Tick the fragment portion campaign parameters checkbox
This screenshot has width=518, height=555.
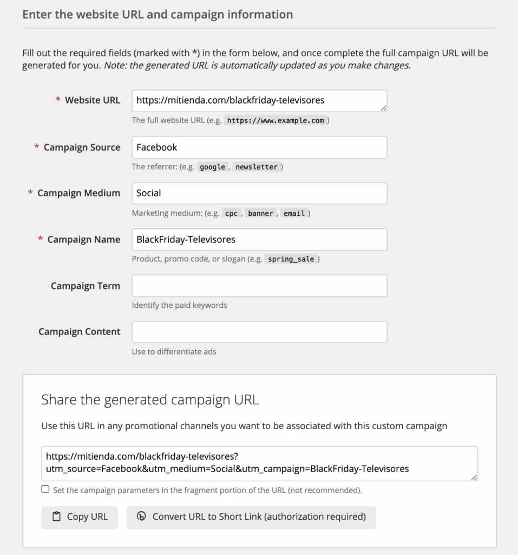45,489
